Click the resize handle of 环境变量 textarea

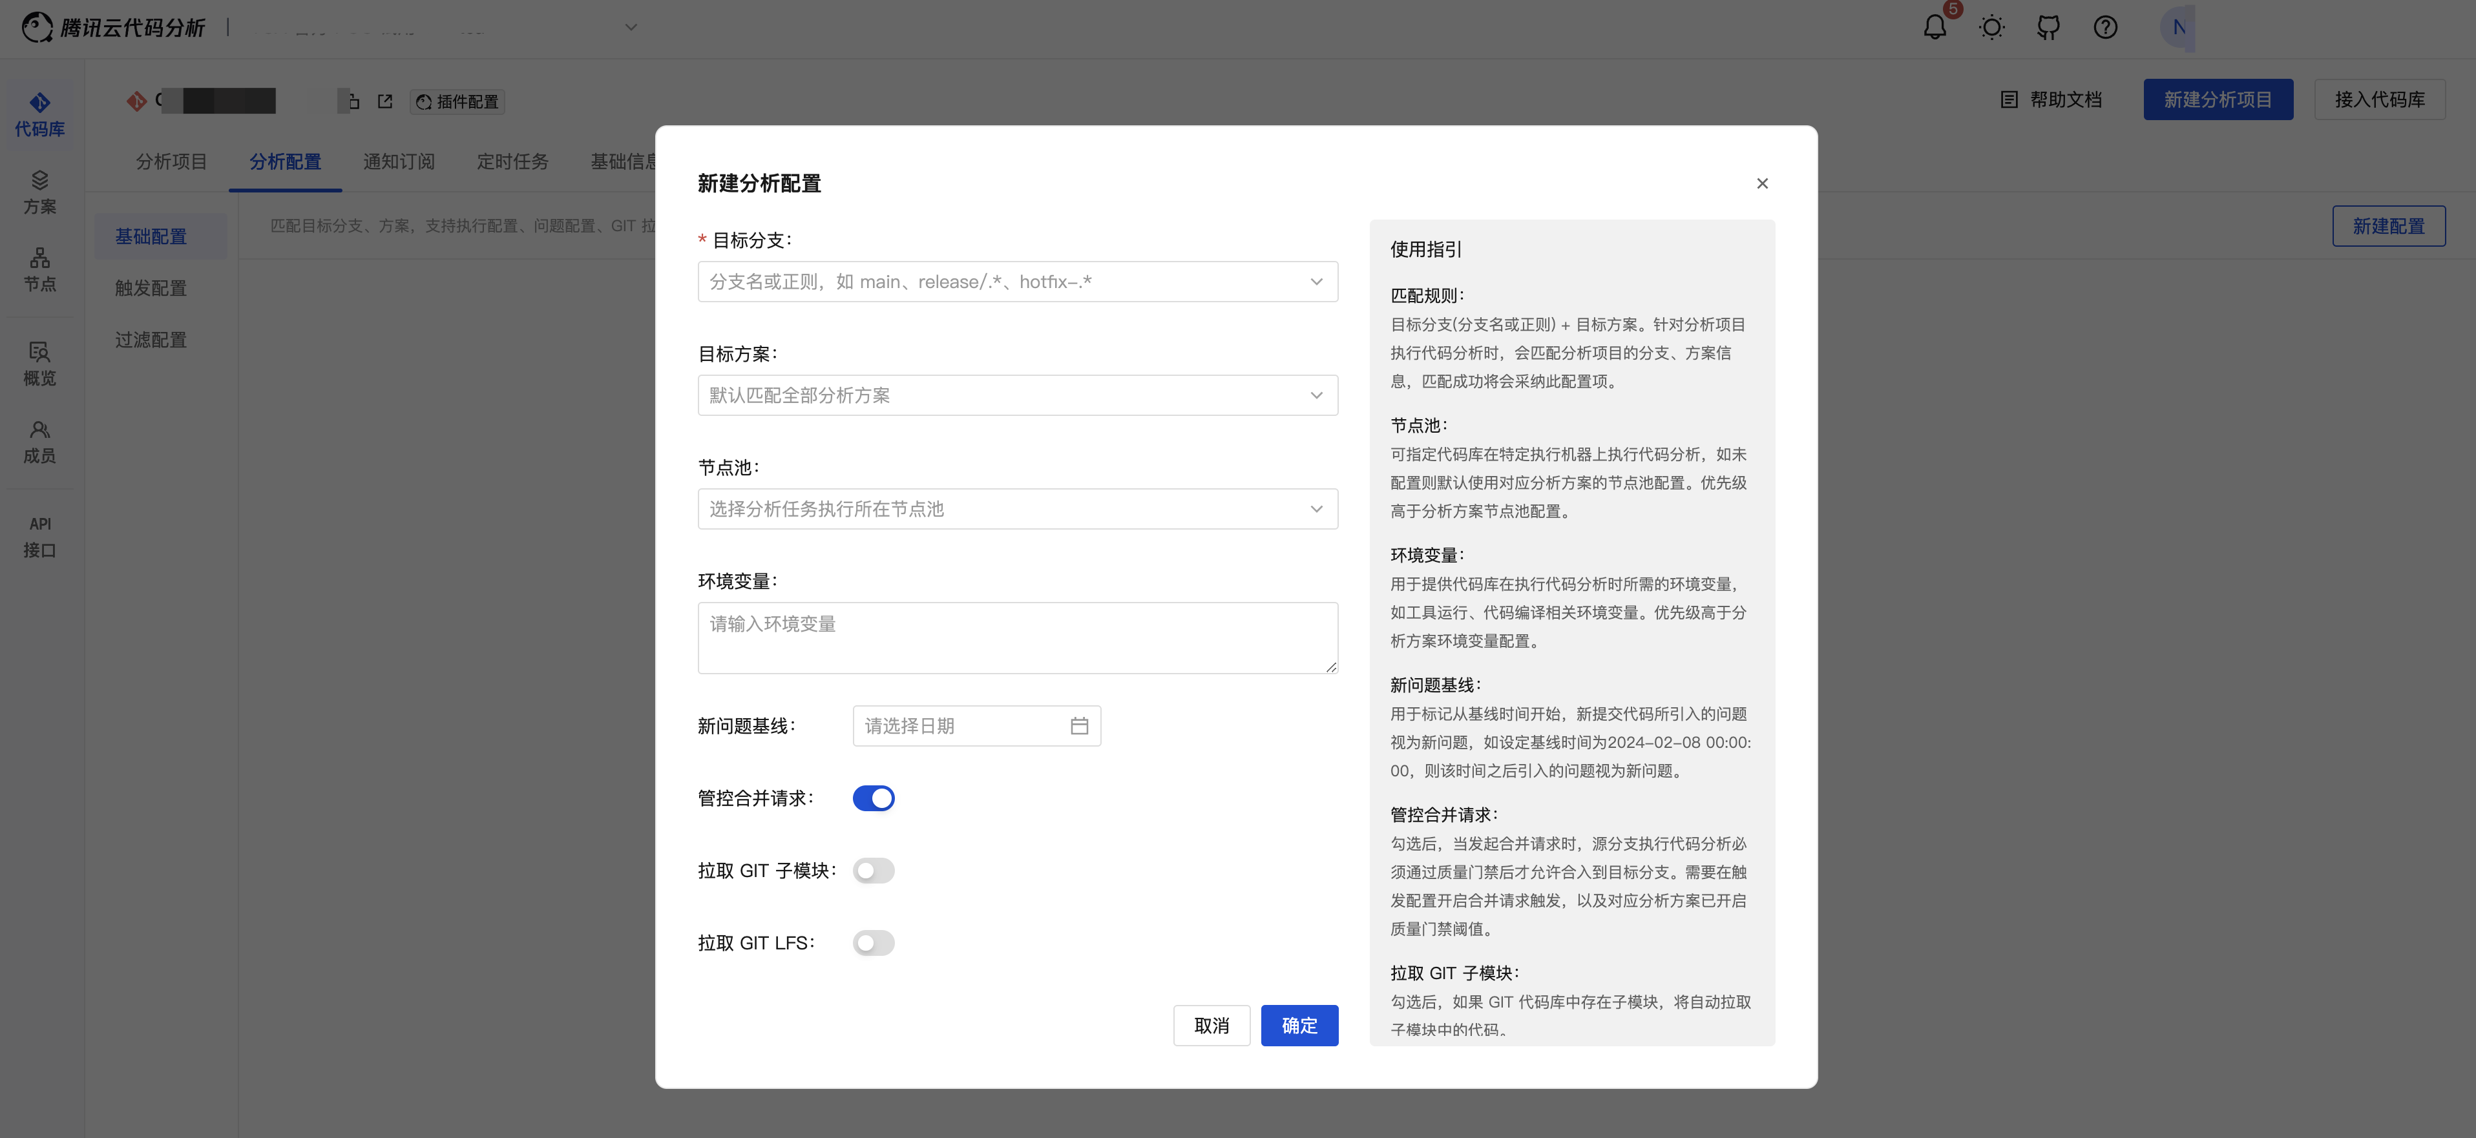pyautogui.click(x=1331, y=666)
